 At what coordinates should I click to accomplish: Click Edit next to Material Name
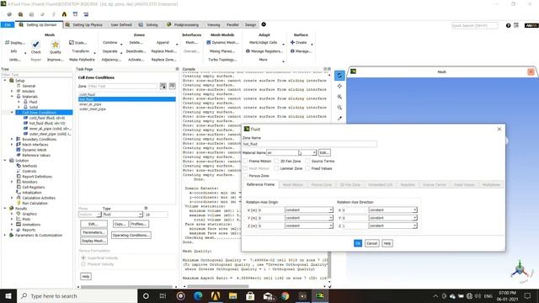pos(324,152)
